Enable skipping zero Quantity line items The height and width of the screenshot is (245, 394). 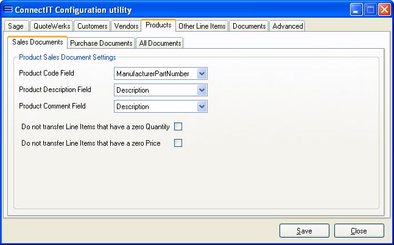178,127
